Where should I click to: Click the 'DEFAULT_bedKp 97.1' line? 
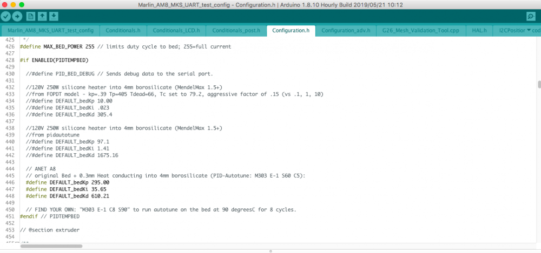click(x=67, y=142)
